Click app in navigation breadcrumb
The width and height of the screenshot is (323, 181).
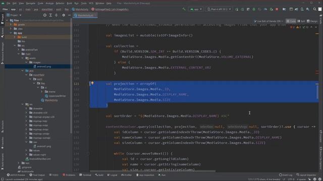(x=14, y=9)
